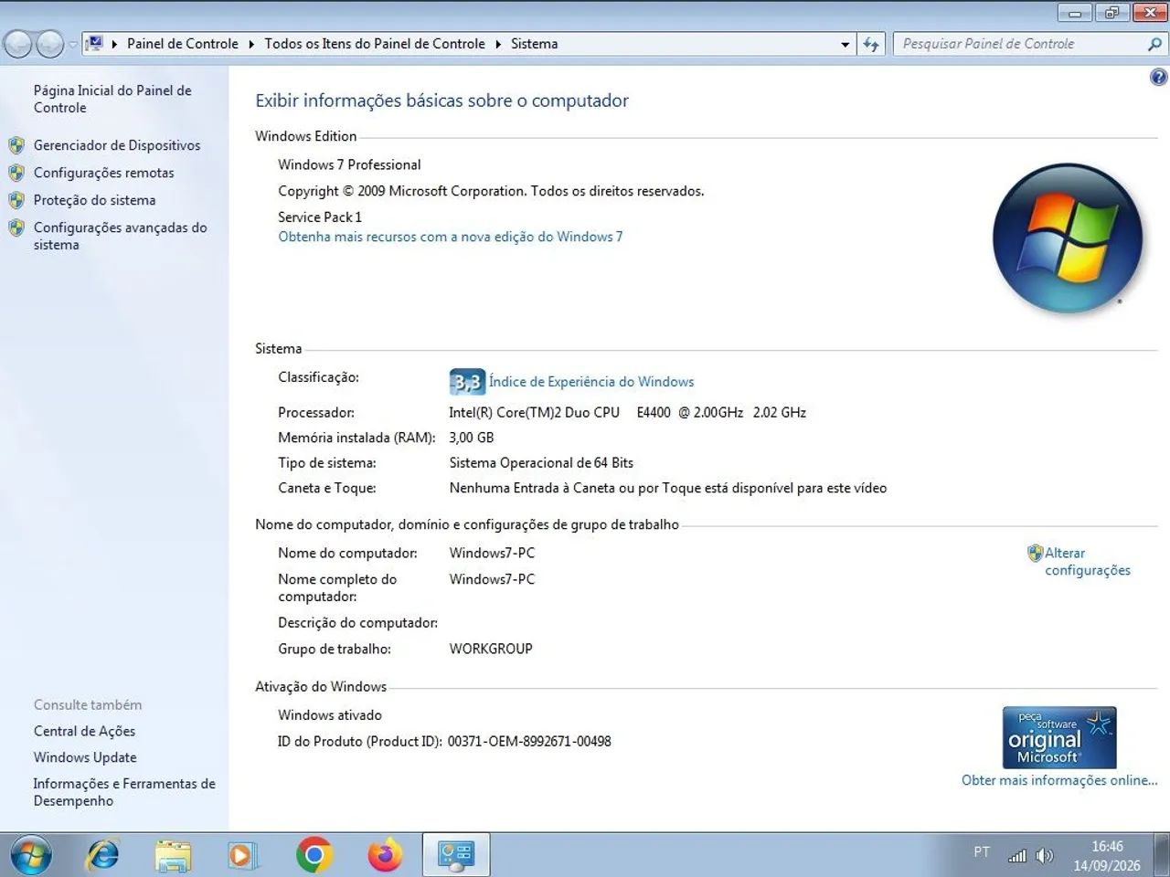
Task: Click the shield icon beside Proteção do sistema
Action: pyautogui.click(x=16, y=200)
